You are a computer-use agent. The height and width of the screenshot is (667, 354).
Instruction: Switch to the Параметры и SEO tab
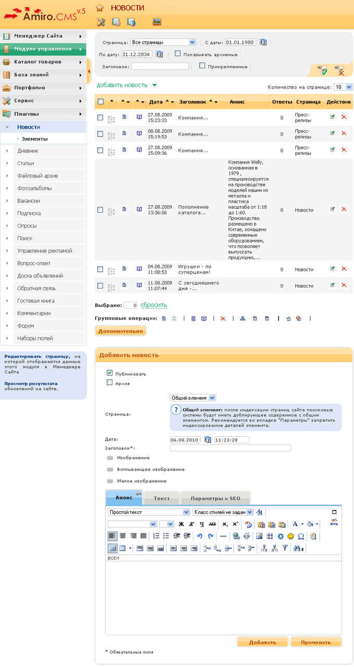click(x=215, y=498)
